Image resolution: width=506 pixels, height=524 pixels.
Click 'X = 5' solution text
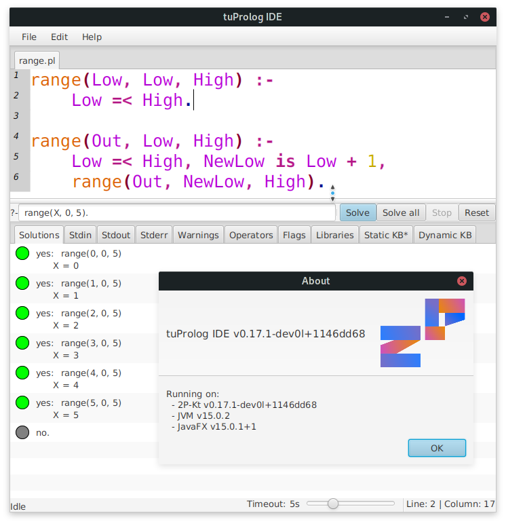(x=66, y=415)
